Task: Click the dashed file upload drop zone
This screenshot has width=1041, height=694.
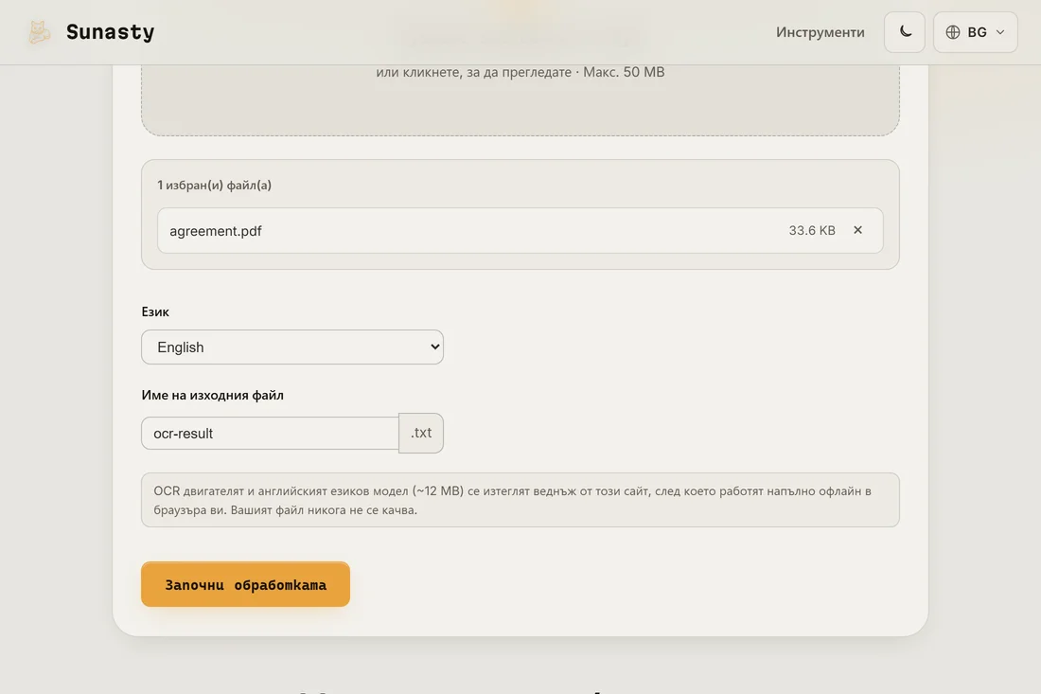Action: point(520,99)
